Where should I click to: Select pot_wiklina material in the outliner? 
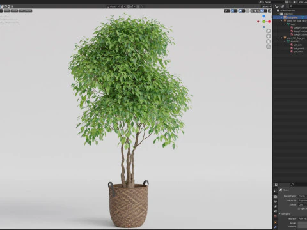tap(299, 52)
